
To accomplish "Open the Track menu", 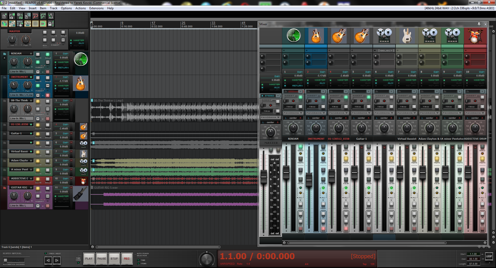I will [x=54, y=8].
